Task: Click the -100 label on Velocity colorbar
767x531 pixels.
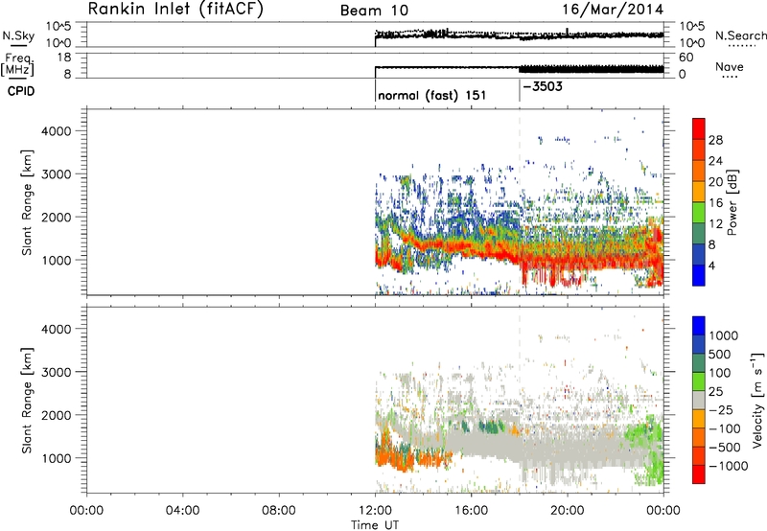Action: coord(725,428)
